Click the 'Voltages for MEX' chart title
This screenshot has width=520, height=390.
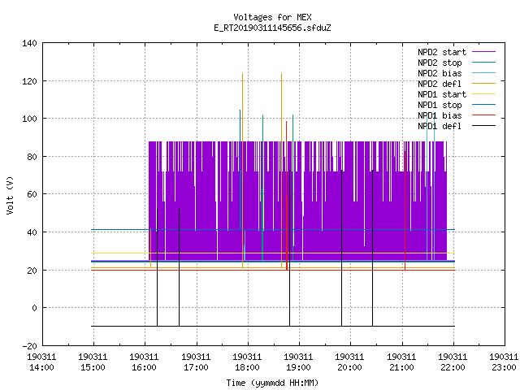click(x=272, y=17)
